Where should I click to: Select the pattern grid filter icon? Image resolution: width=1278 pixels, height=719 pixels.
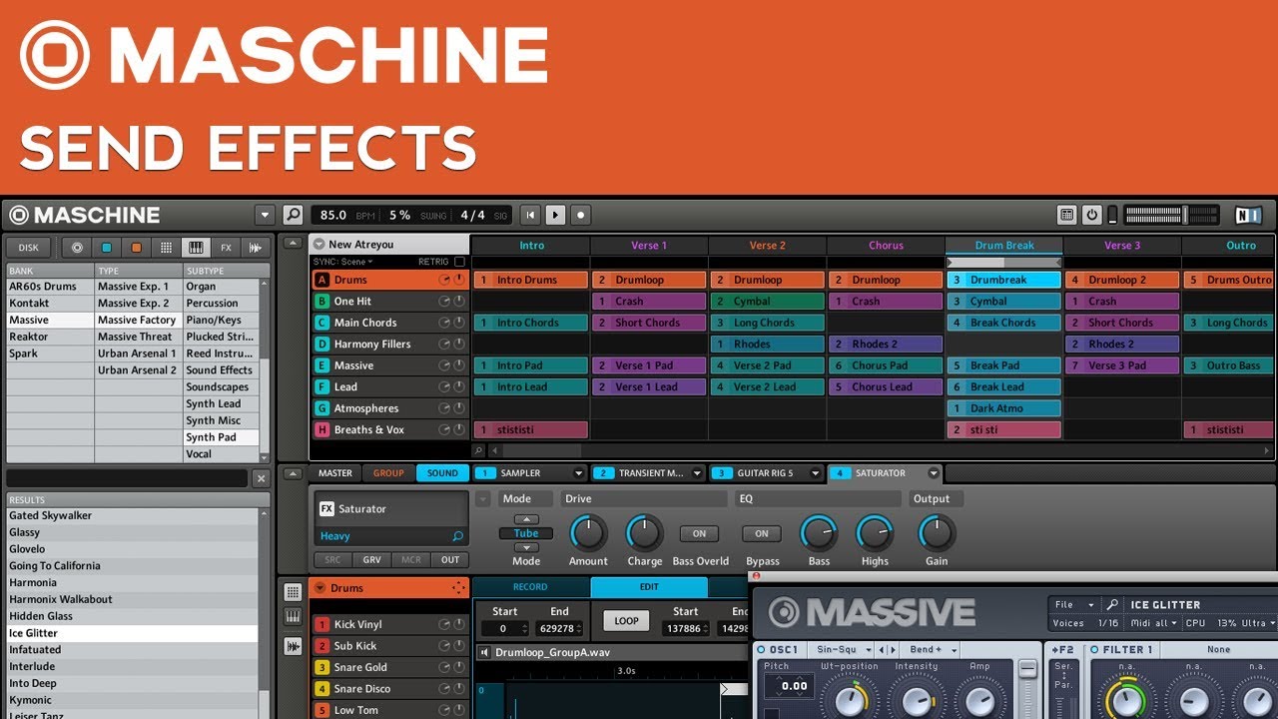pyautogui.click(x=166, y=248)
